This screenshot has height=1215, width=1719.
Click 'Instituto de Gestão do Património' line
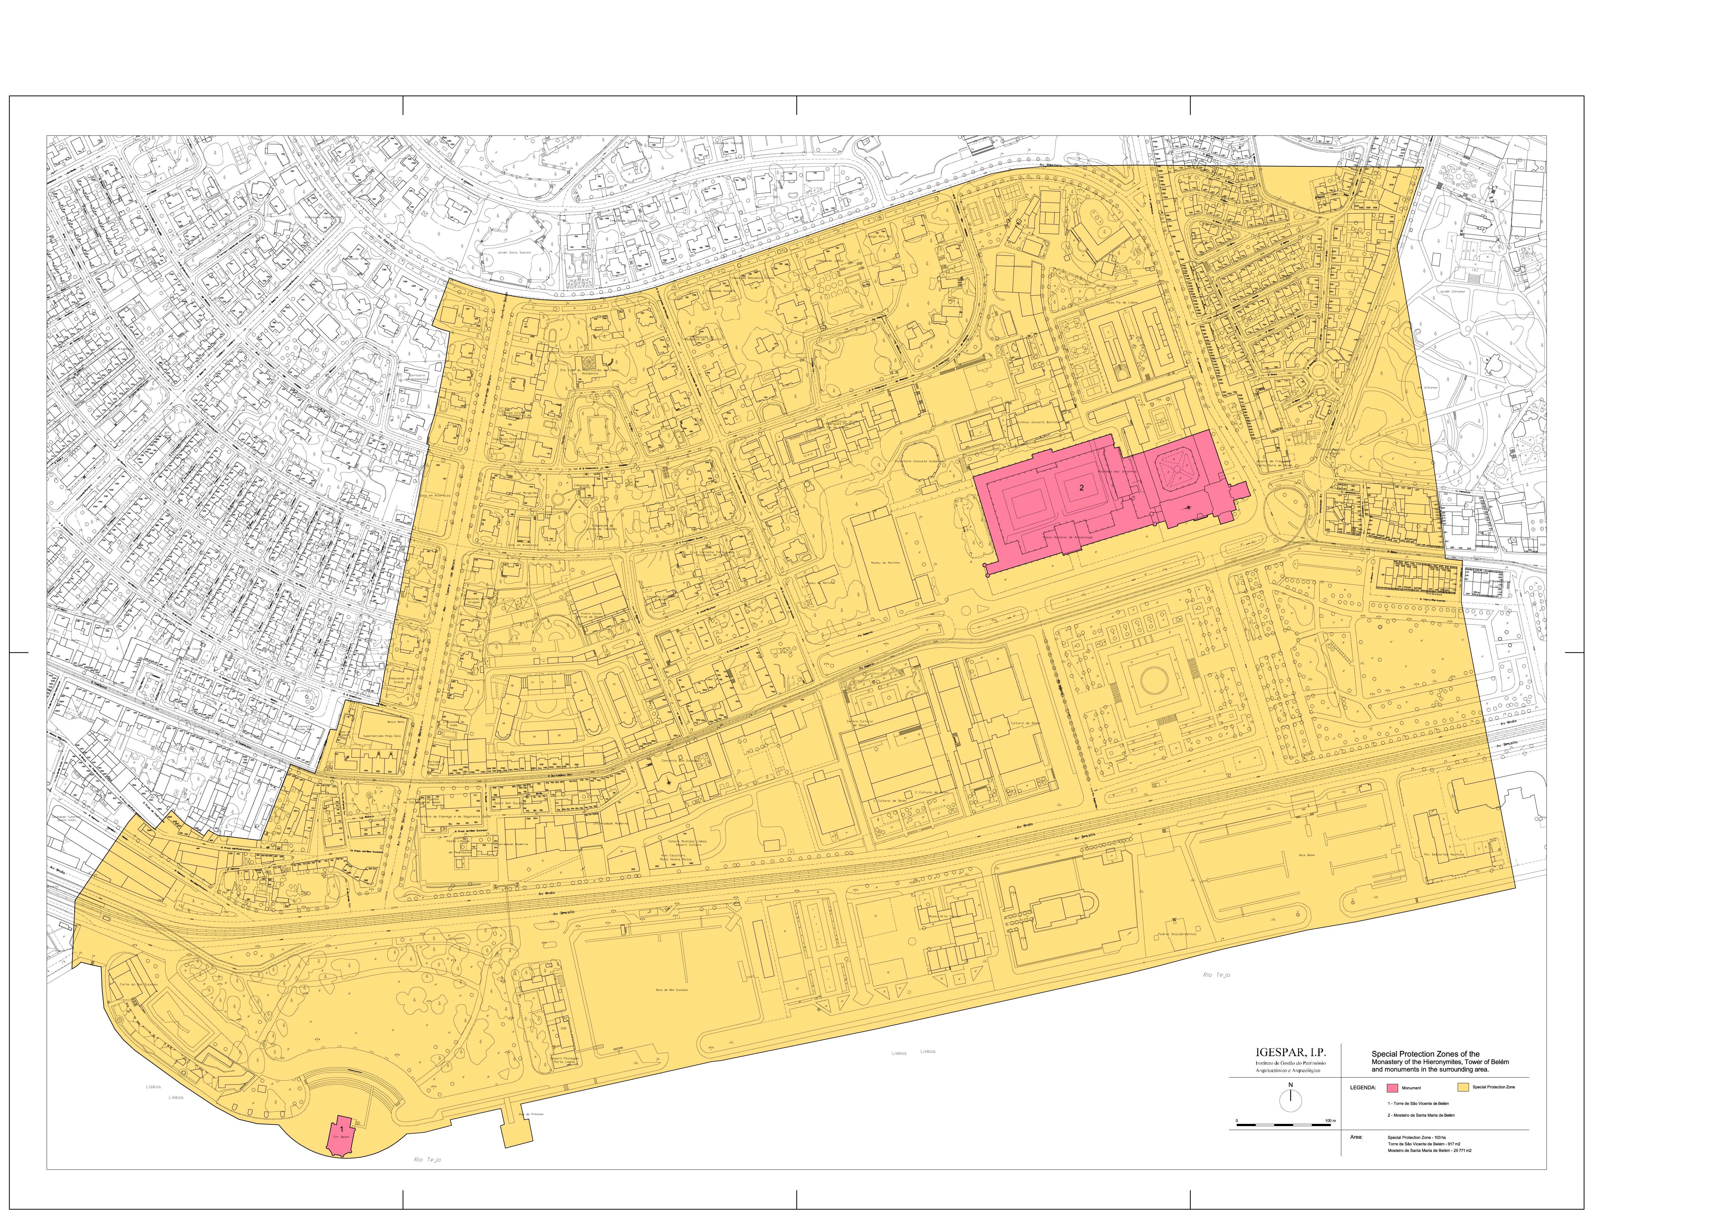[x=1291, y=1063]
